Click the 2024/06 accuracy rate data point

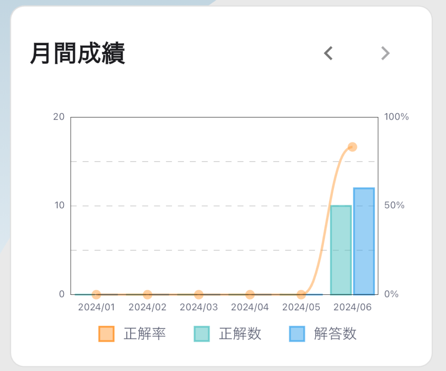[352, 147]
